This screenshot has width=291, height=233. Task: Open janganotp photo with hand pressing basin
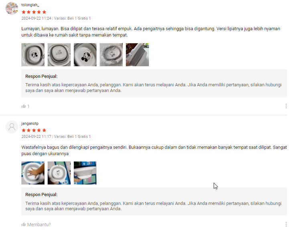[x=33, y=173]
